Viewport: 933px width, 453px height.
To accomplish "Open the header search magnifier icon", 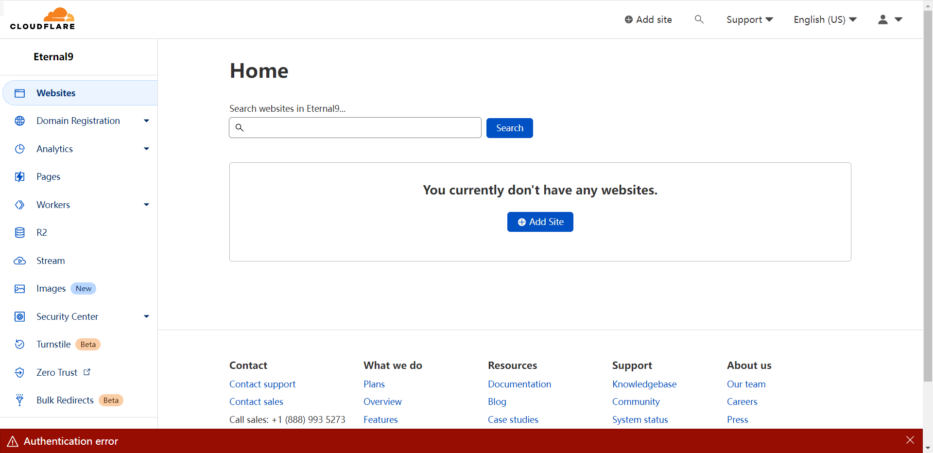I will point(699,19).
